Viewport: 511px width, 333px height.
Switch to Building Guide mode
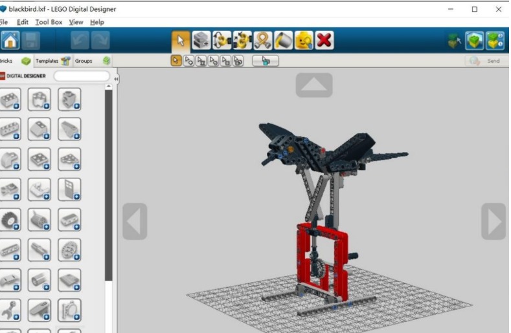tap(495, 41)
